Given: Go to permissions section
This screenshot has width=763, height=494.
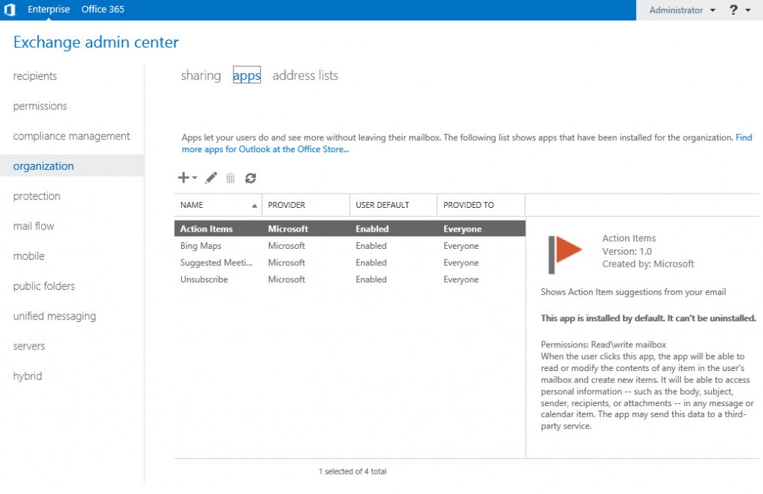Looking at the screenshot, I should tap(40, 106).
